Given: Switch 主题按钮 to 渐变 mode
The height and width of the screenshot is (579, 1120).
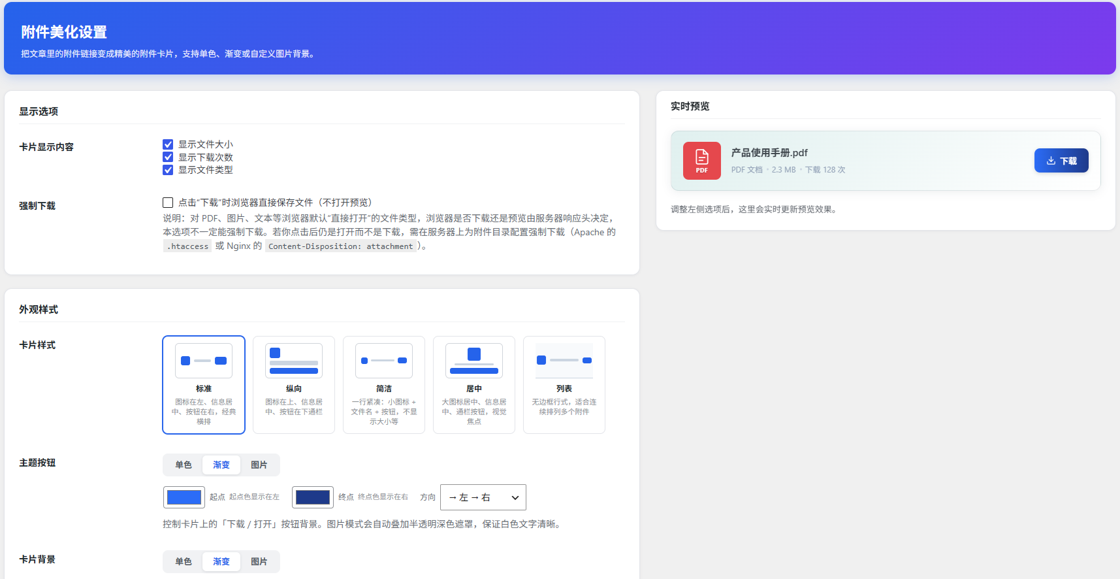Looking at the screenshot, I should click(x=221, y=465).
